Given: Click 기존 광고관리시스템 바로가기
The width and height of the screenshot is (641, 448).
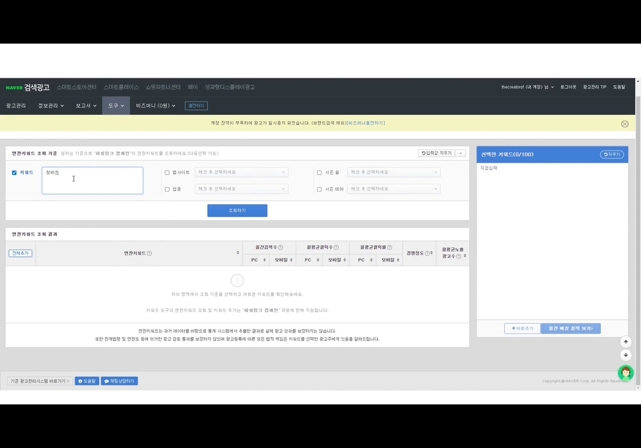Looking at the screenshot, I should pos(40,381).
